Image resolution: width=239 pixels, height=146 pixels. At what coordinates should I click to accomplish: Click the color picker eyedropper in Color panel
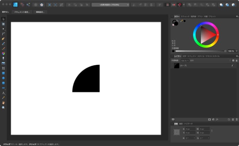(181, 21)
